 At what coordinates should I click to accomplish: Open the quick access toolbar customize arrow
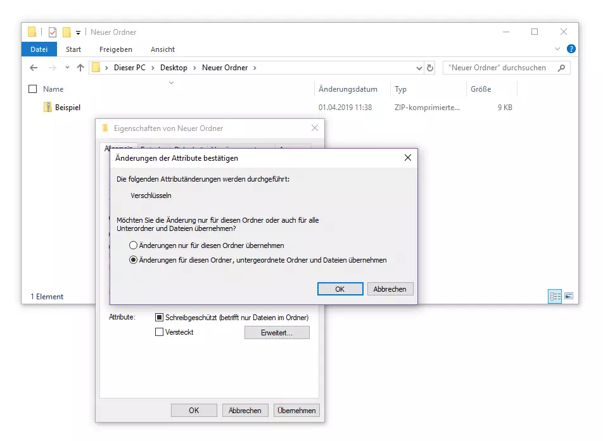tap(78, 33)
